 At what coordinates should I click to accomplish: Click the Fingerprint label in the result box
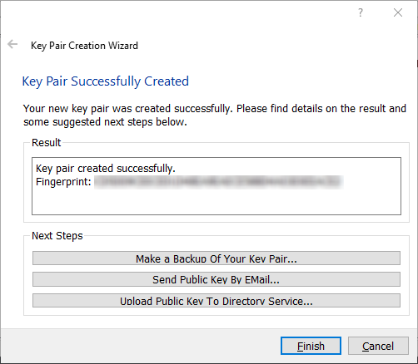click(x=63, y=182)
